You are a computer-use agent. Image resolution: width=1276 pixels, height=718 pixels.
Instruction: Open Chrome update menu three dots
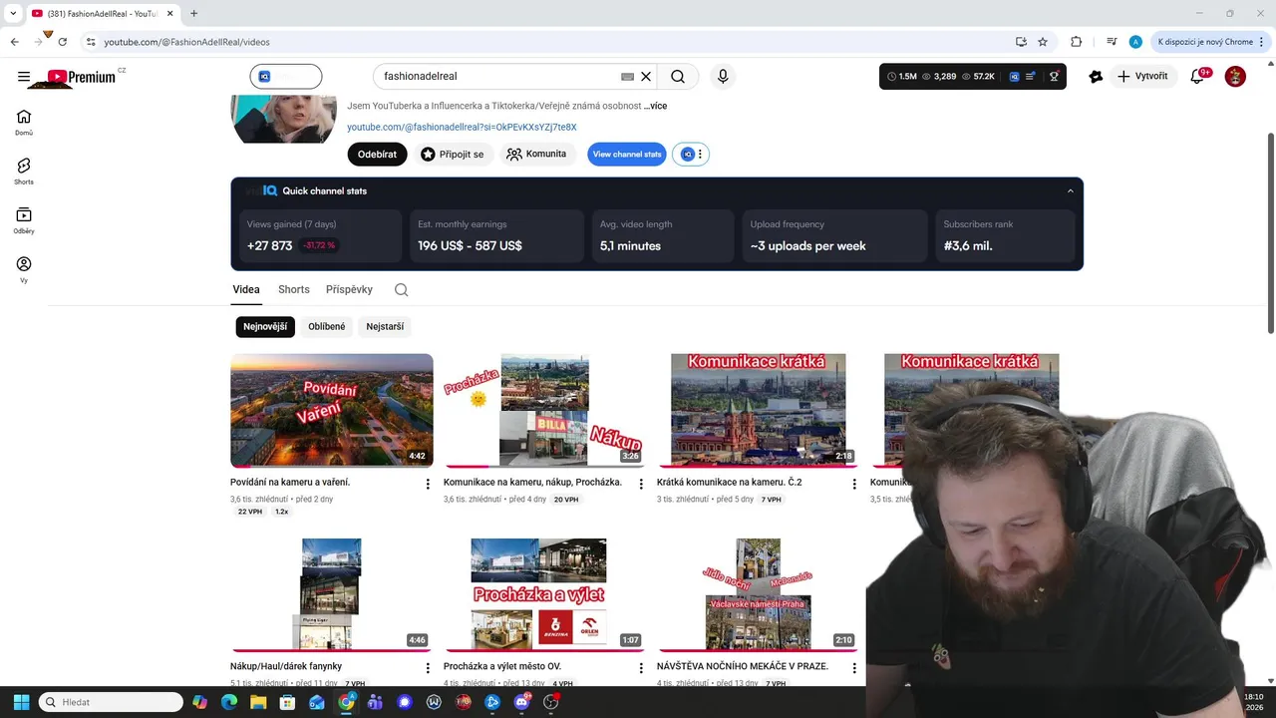pyautogui.click(x=1263, y=42)
